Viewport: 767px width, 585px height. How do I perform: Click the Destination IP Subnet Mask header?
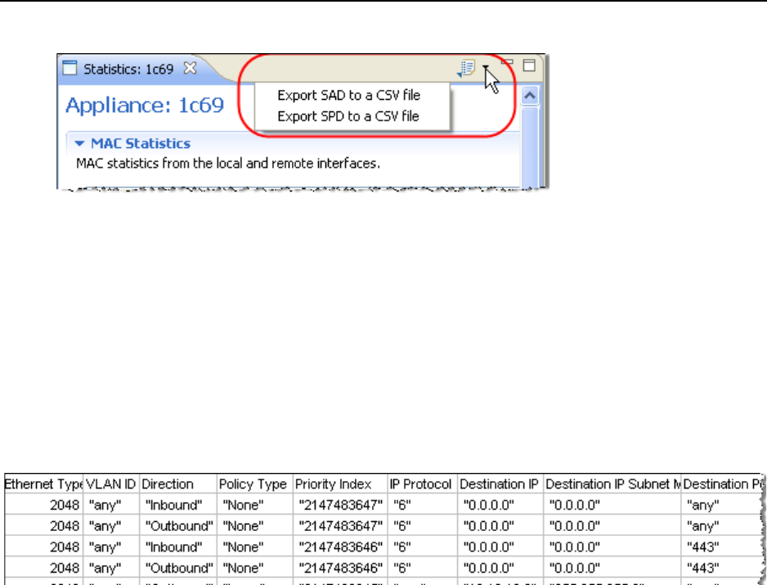click(x=612, y=484)
